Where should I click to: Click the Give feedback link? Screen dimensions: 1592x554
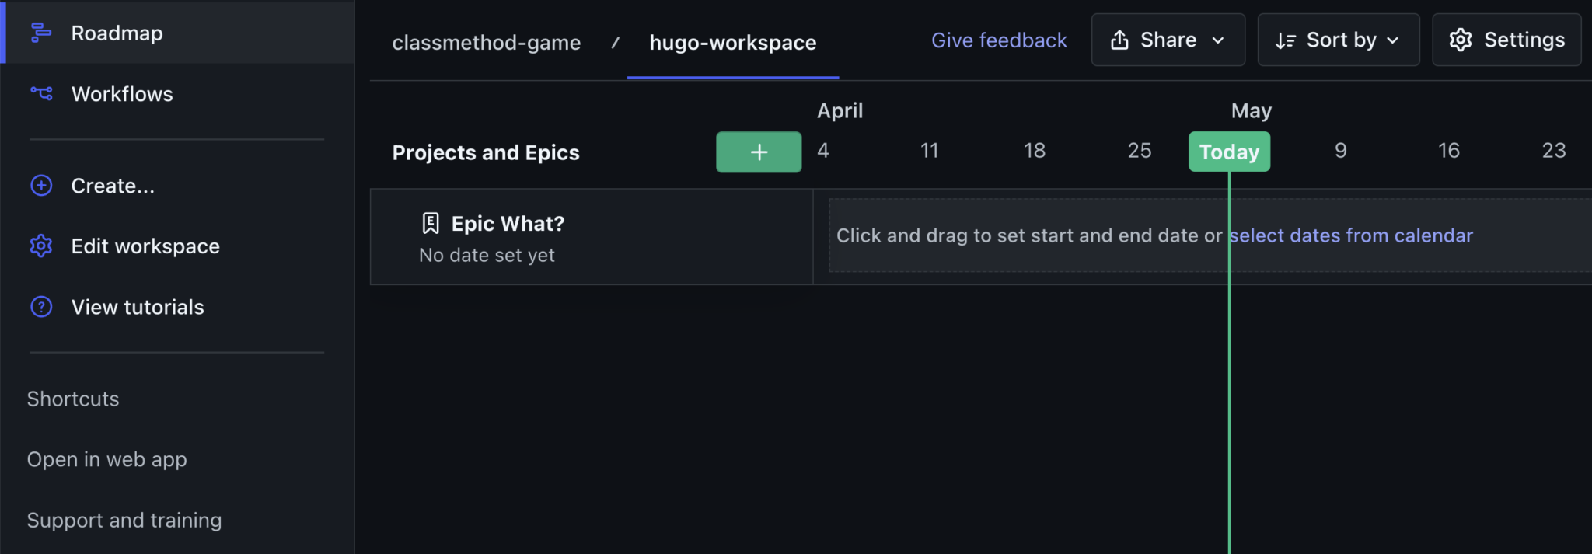click(999, 40)
